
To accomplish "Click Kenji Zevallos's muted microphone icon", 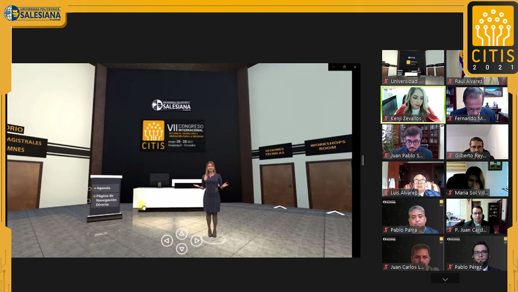I will click(x=386, y=118).
